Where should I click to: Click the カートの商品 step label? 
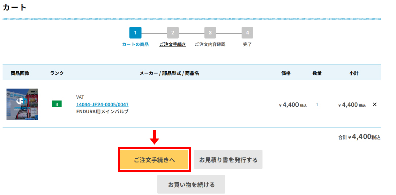[x=136, y=45]
